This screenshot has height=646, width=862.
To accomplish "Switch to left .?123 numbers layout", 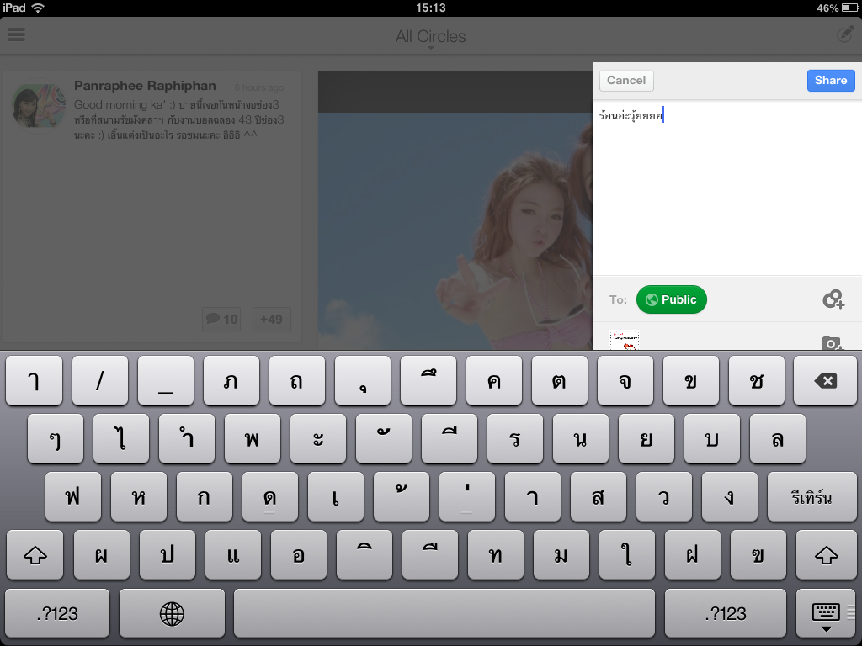I will pyautogui.click(x=57, y=613).
